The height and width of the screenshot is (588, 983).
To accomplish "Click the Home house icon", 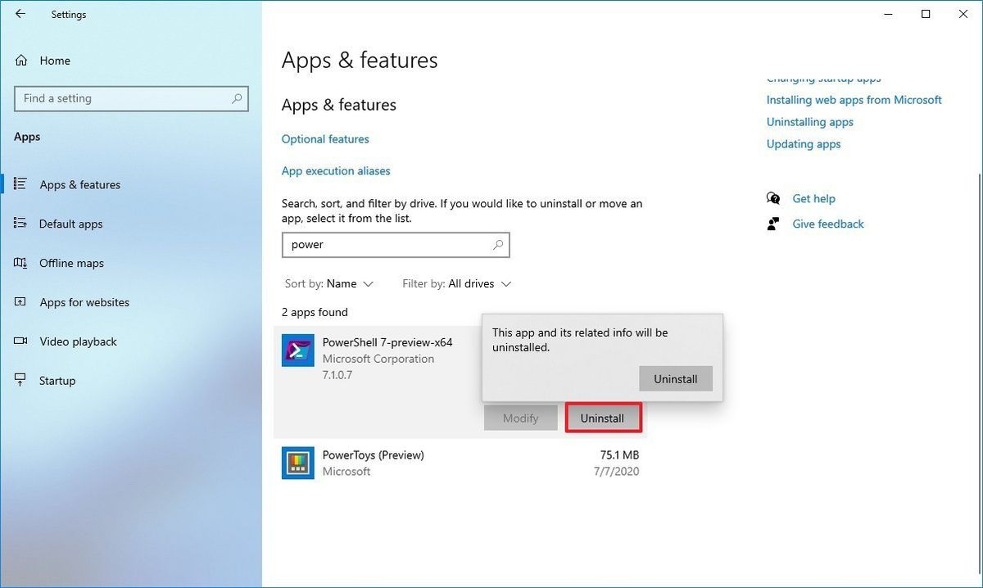I will tap(21, 61).
